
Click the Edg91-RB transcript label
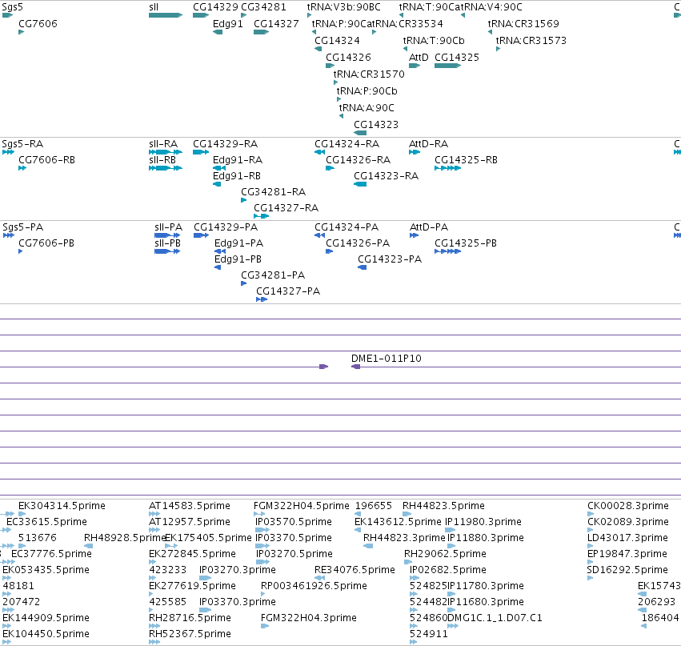[237, 176]
